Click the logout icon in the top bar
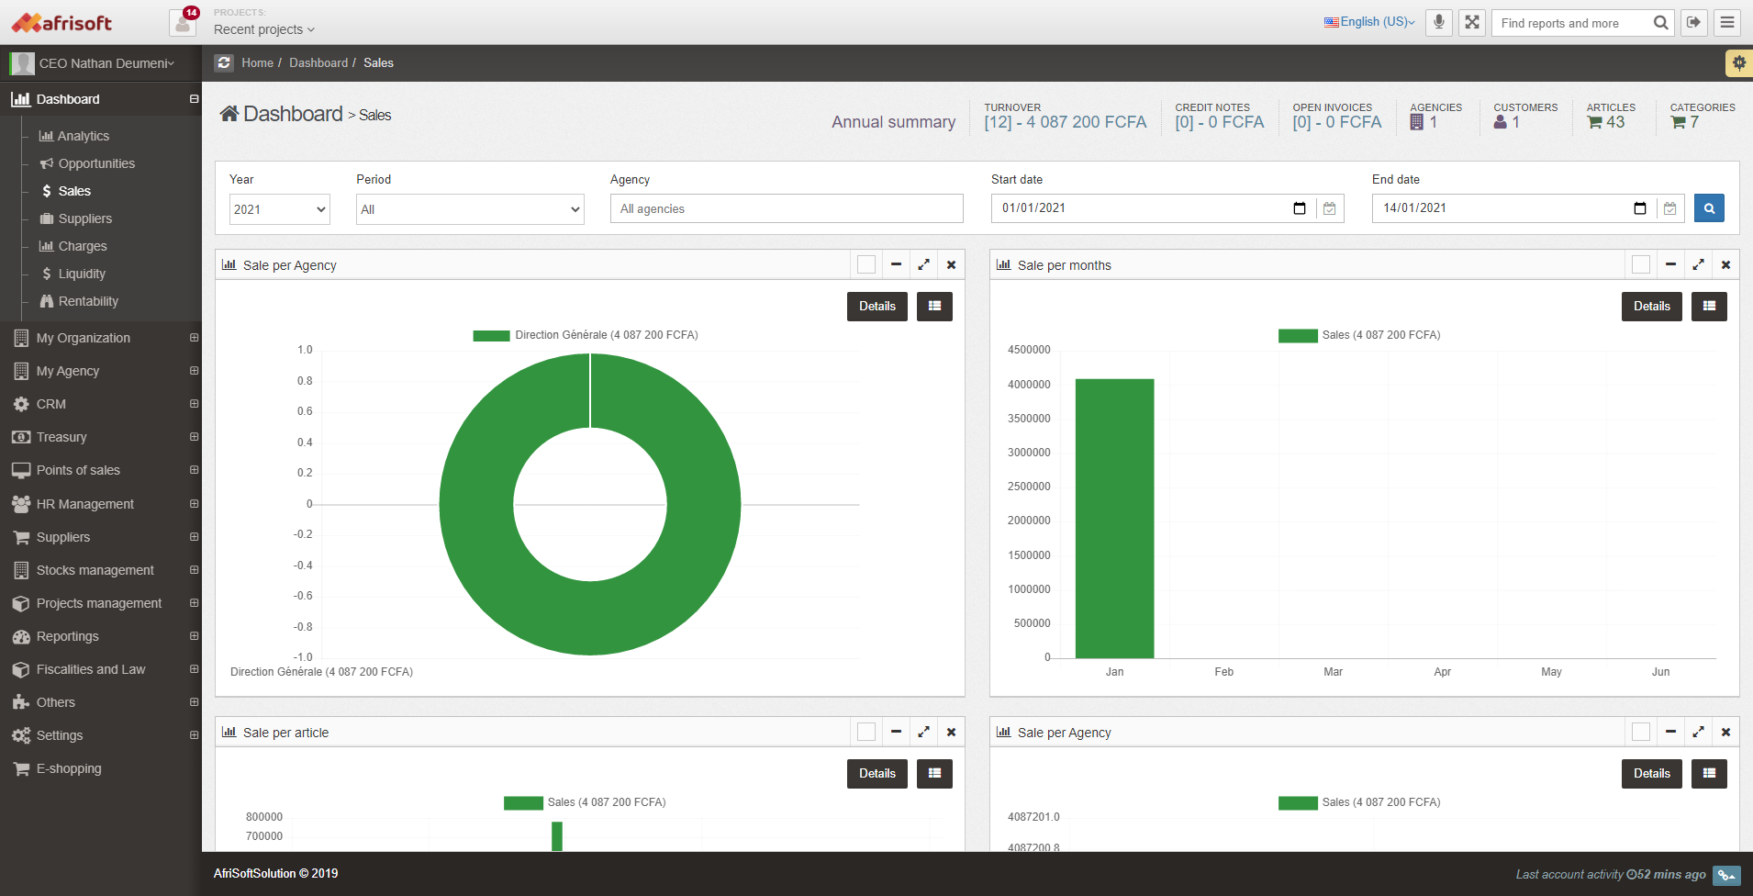This screenshot has width=1753, height=896. 1693,23
